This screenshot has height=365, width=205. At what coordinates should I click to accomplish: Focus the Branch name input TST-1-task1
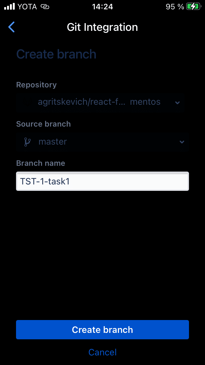(102, 181)
